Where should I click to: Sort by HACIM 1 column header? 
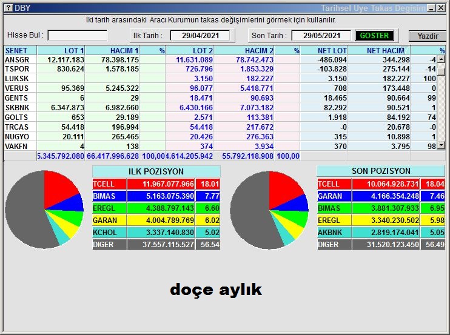pyautogui.click(x=112, y=50)
